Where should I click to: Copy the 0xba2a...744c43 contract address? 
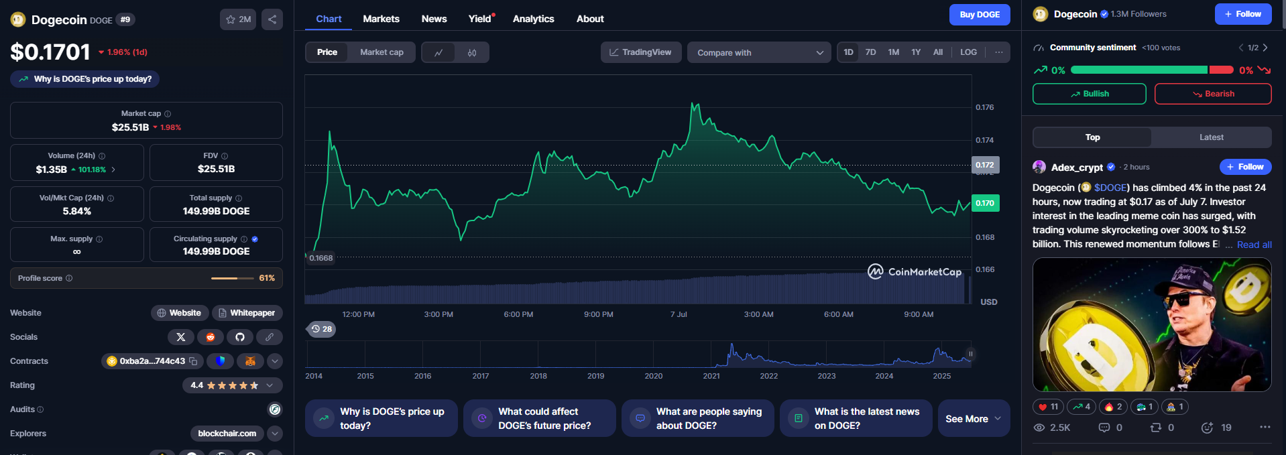tap(193, 361)
